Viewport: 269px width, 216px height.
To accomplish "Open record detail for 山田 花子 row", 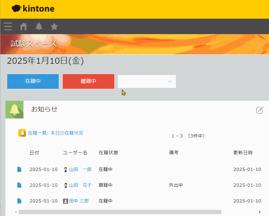I will point(19,185).
